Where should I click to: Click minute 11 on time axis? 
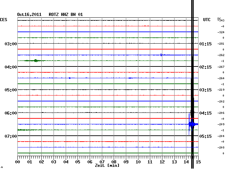[150, 162]
